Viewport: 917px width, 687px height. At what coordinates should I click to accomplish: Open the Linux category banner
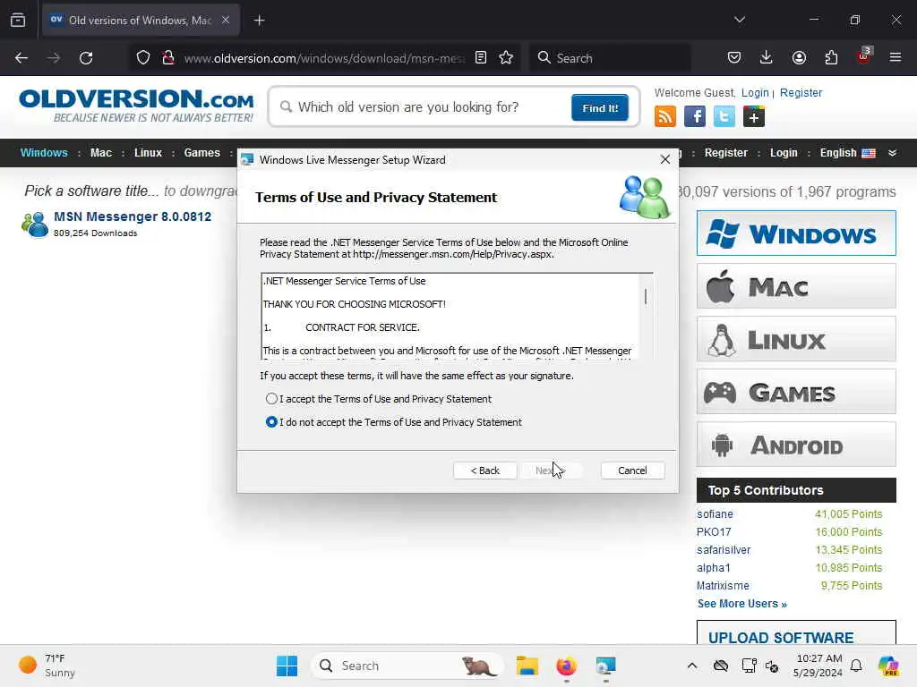796,339
